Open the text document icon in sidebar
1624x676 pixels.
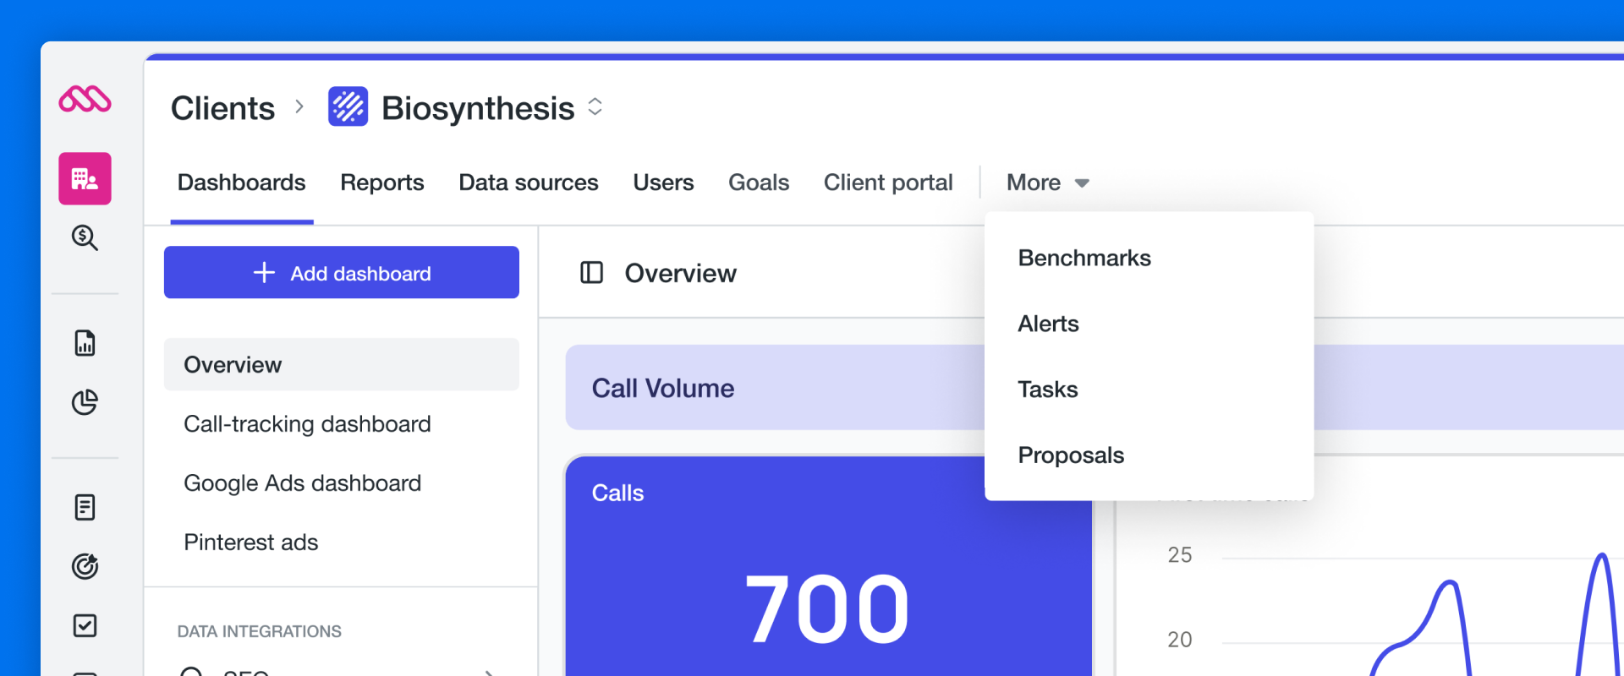[85, 507]
